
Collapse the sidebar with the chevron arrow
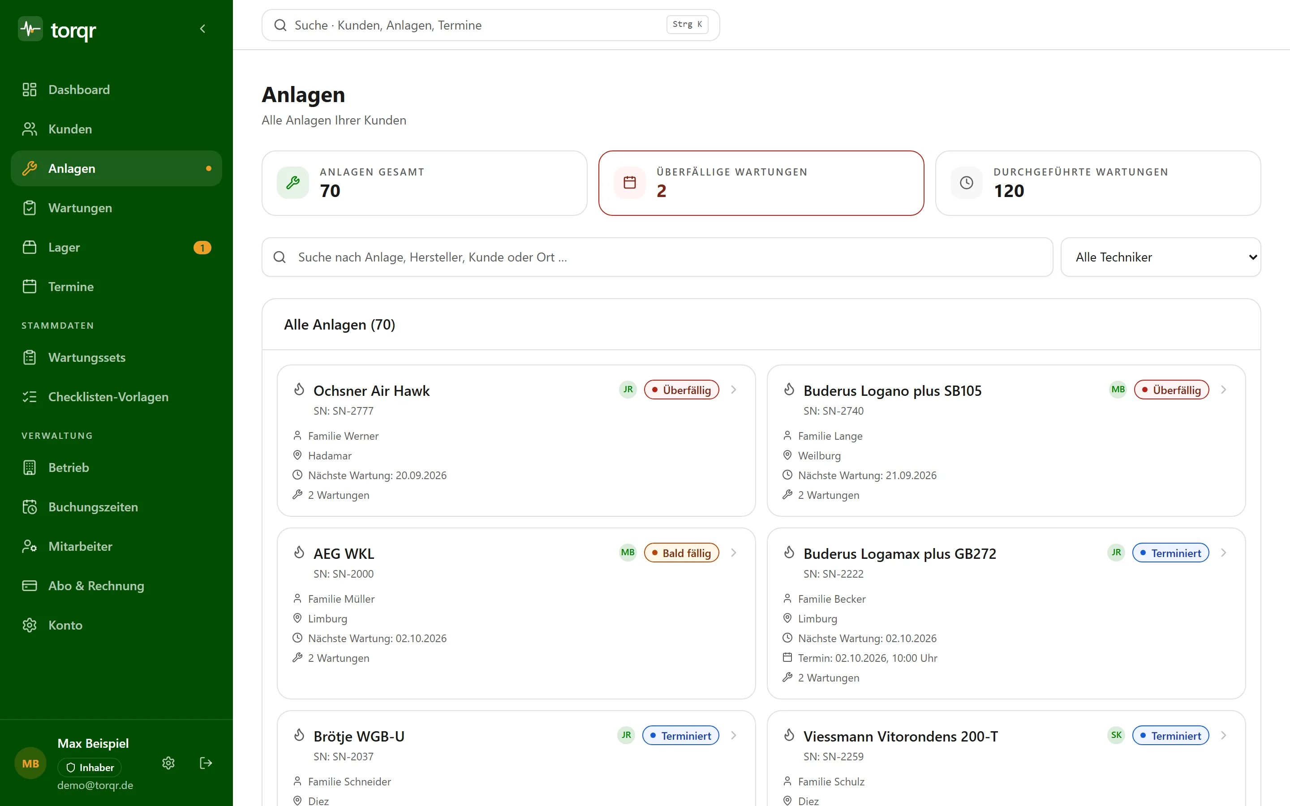(x=202, y=29)
